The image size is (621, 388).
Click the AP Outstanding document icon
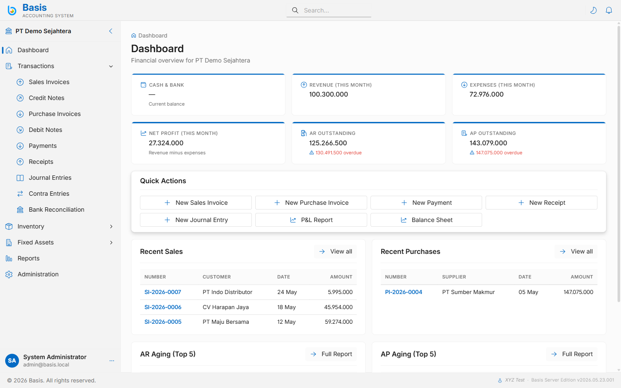pos(464,133)
